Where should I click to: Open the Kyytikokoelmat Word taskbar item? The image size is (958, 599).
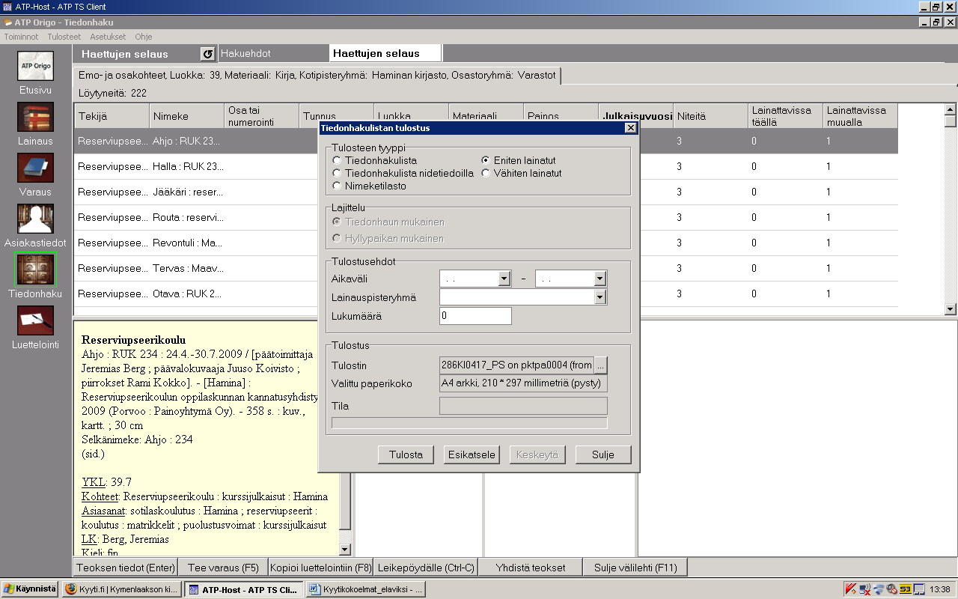coord(364,589)
